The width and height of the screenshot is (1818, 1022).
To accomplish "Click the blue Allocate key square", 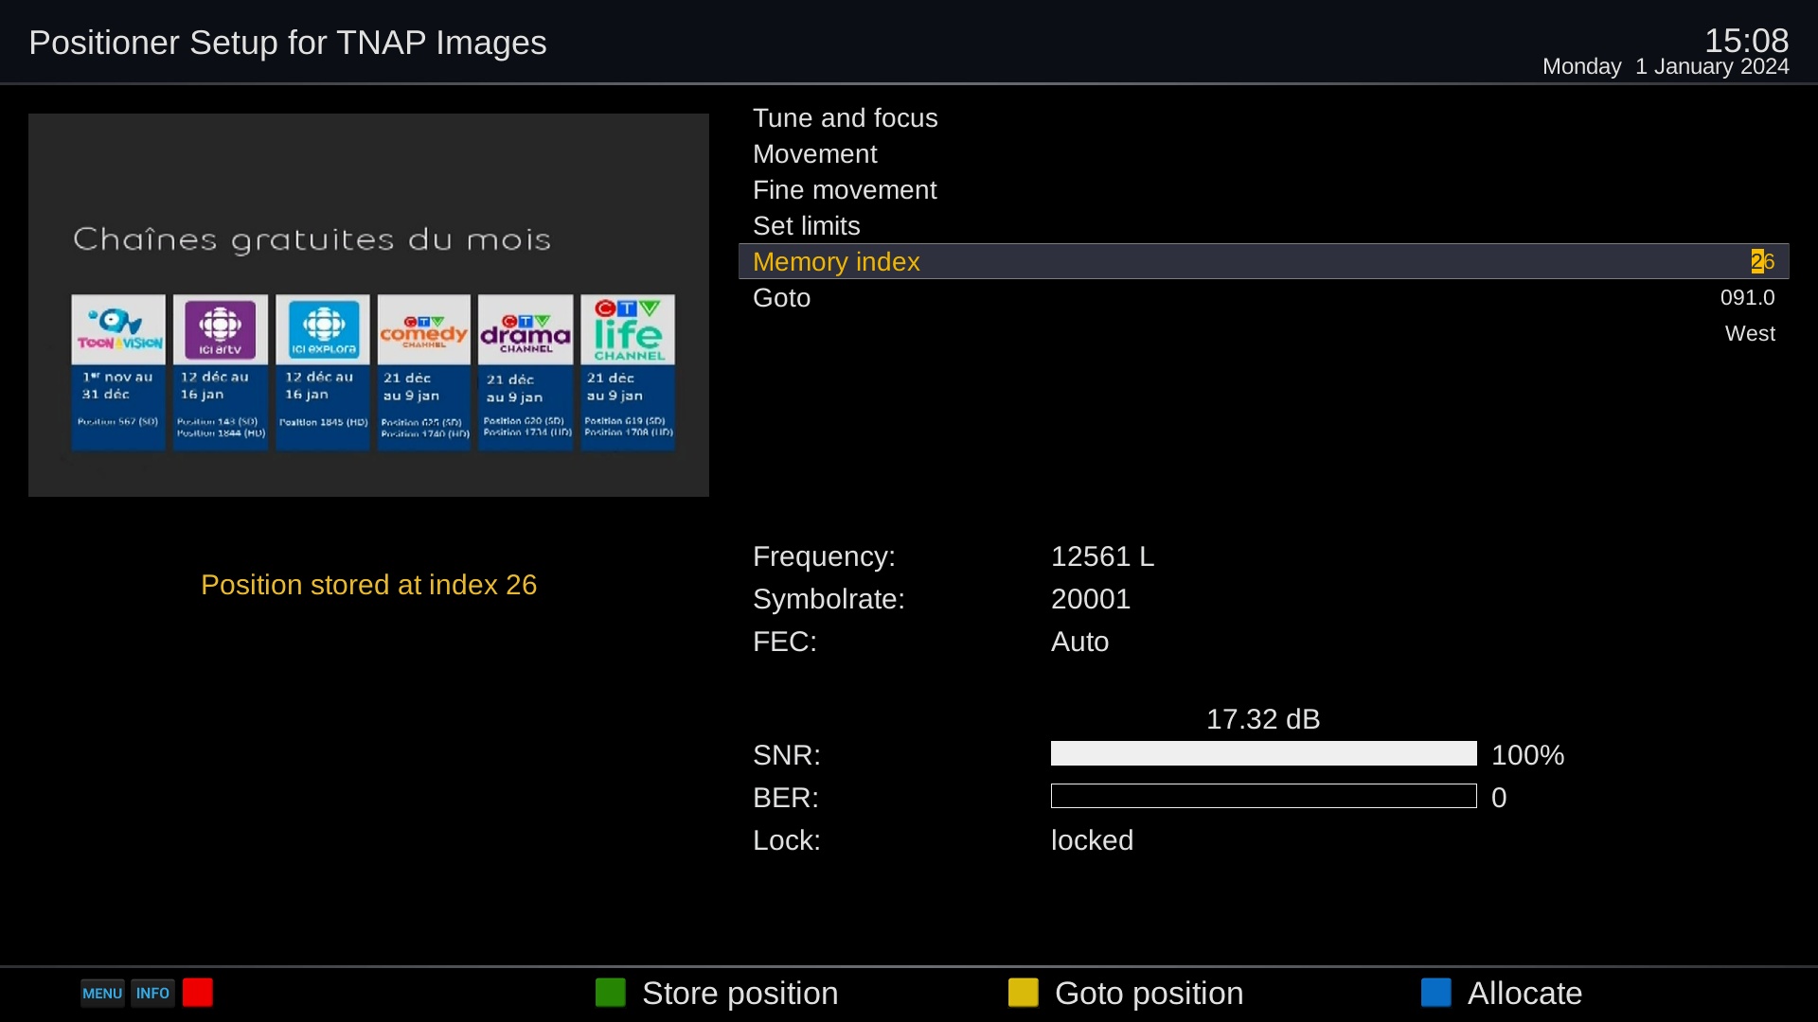I will [x=1436, y=993].
